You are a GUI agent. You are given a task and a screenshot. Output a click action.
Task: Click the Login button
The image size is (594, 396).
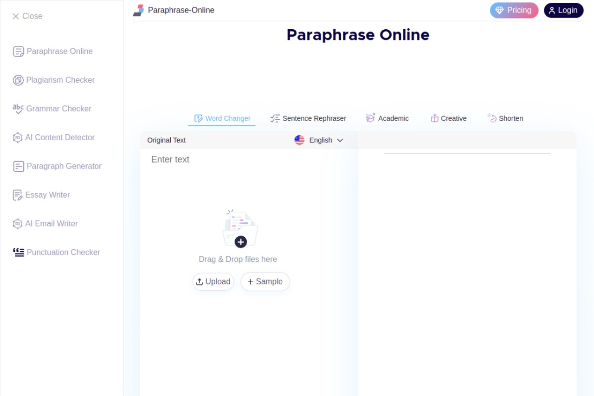tap(563, 10)
